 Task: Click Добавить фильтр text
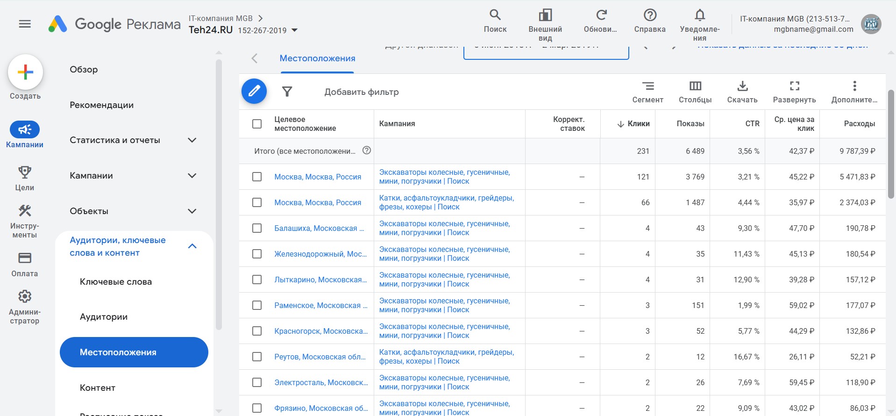point(362,92)
